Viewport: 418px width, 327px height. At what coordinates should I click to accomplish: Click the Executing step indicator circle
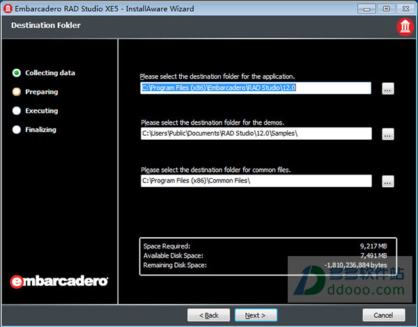click(17, 111)
